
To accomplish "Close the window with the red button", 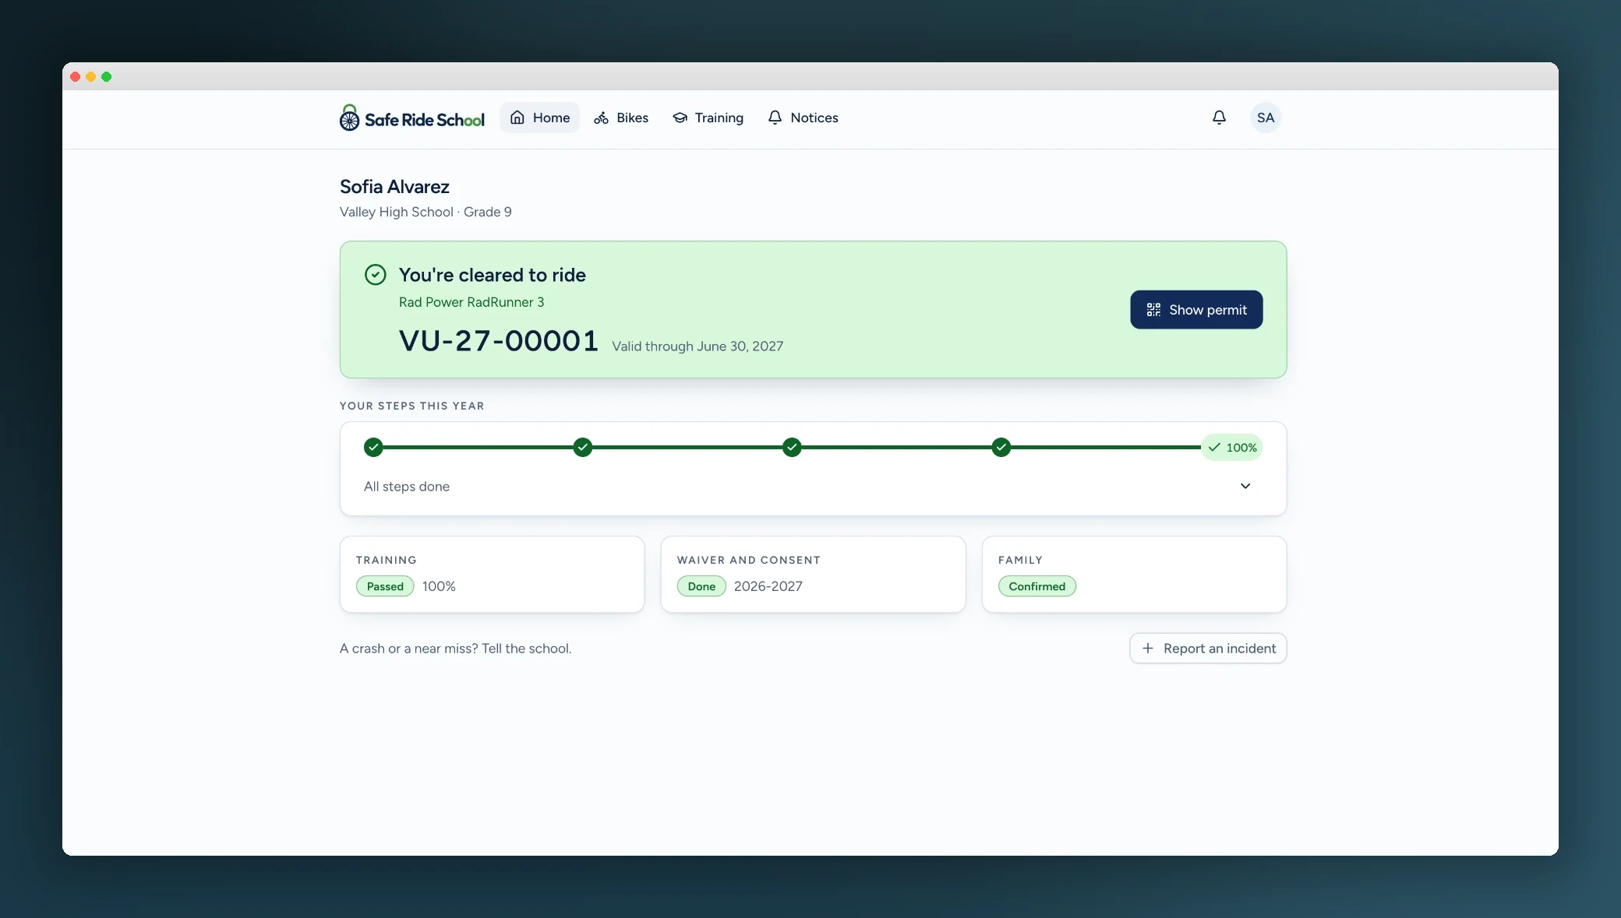I will [x=76, y=76].
